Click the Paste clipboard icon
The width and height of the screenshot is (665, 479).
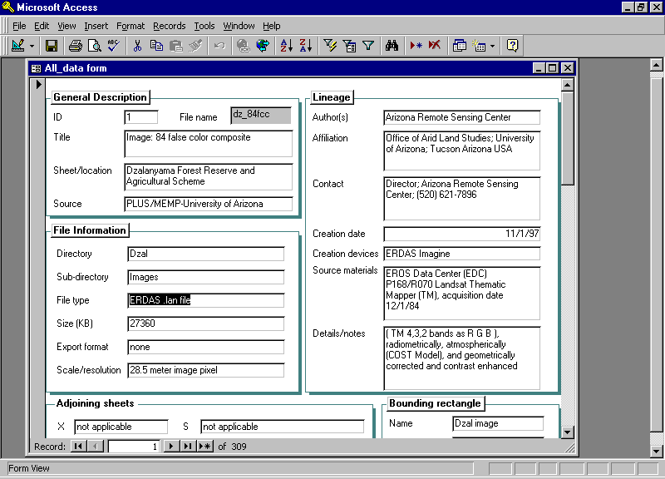(175, 46)
